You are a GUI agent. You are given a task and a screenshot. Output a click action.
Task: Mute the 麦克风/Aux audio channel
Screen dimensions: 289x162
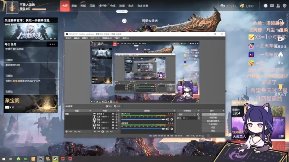pyautogui.click(x=167, y=120)
